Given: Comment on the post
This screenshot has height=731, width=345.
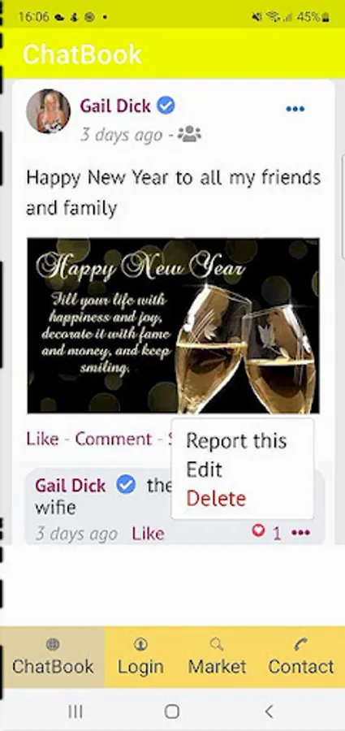Looking at the screenshot, I should coord(114,439).
